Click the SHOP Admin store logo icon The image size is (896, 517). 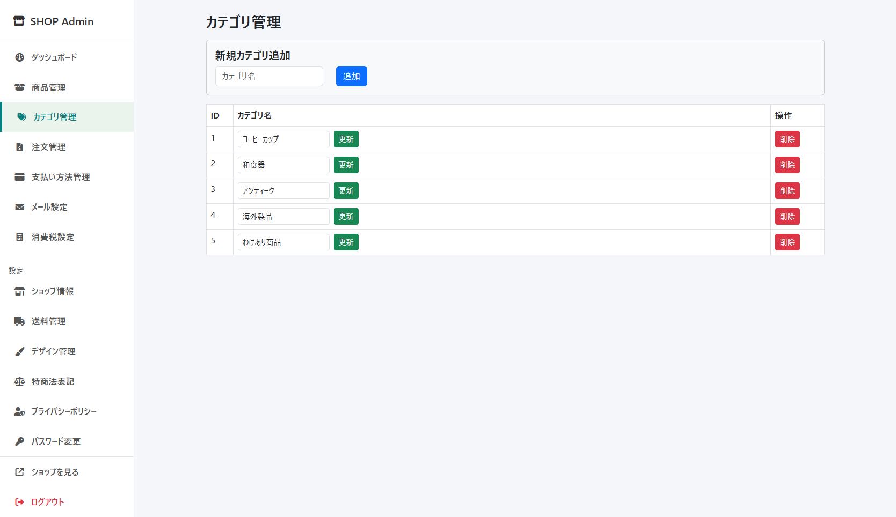point(19,21)
